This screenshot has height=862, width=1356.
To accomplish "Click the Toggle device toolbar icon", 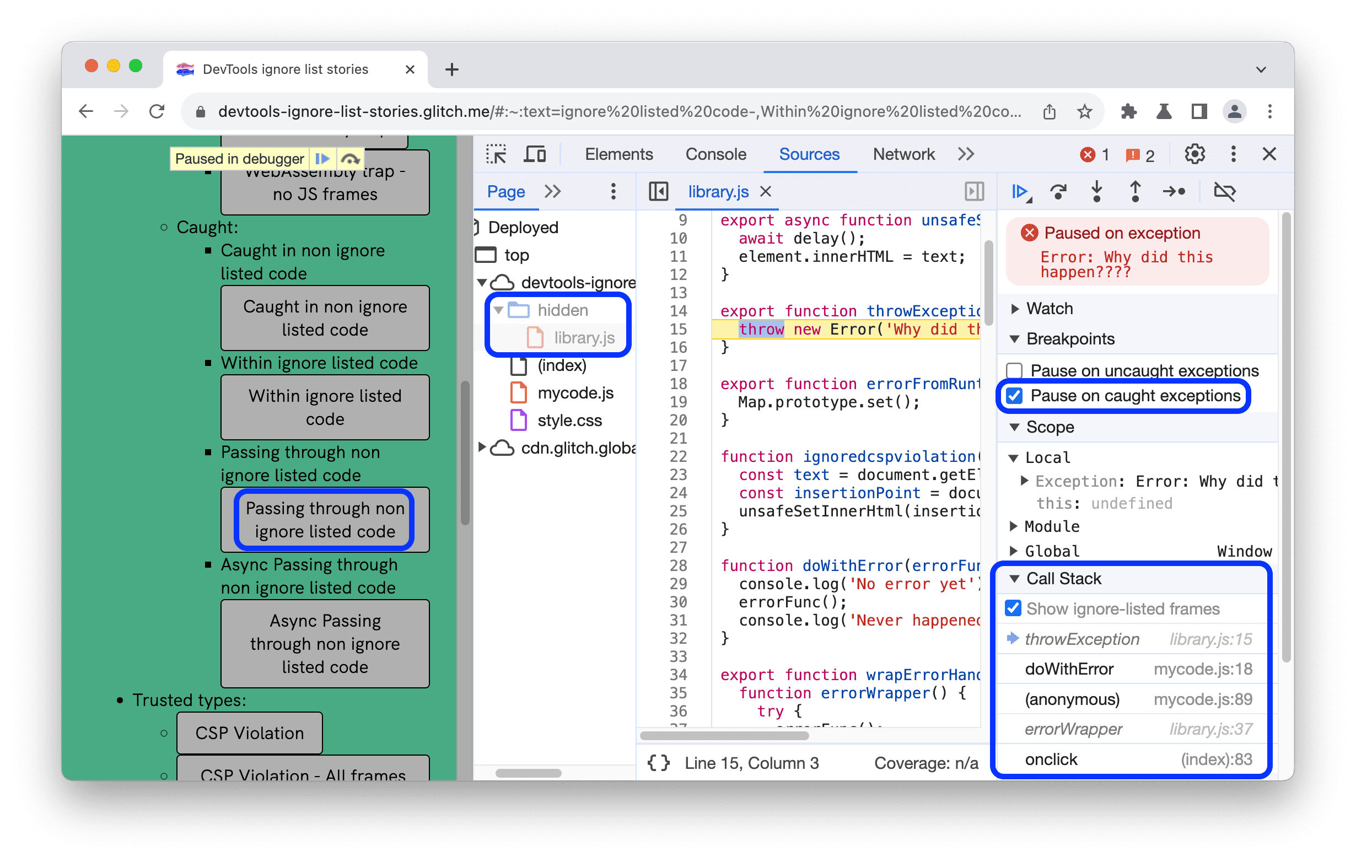I will coord(535,155).
